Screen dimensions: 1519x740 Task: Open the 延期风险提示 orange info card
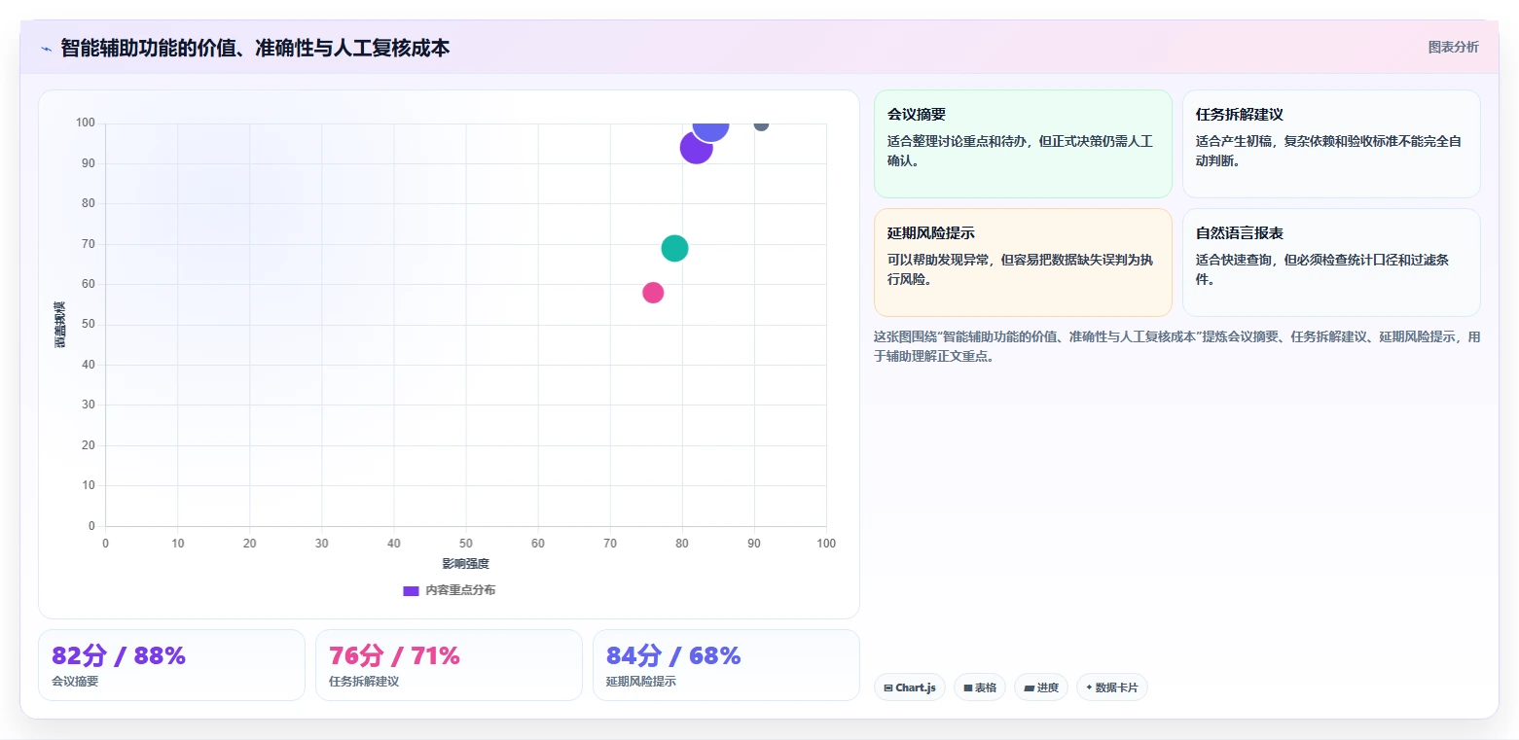(1023, 263)
